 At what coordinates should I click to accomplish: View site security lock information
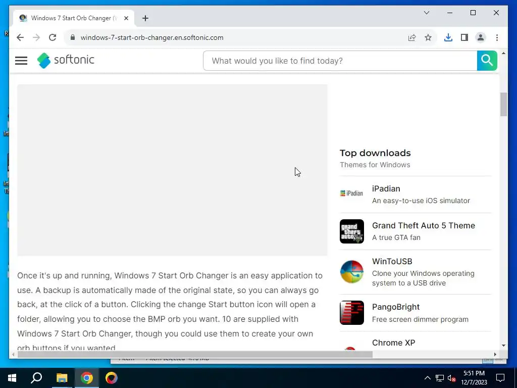click(x=73, y=37)
